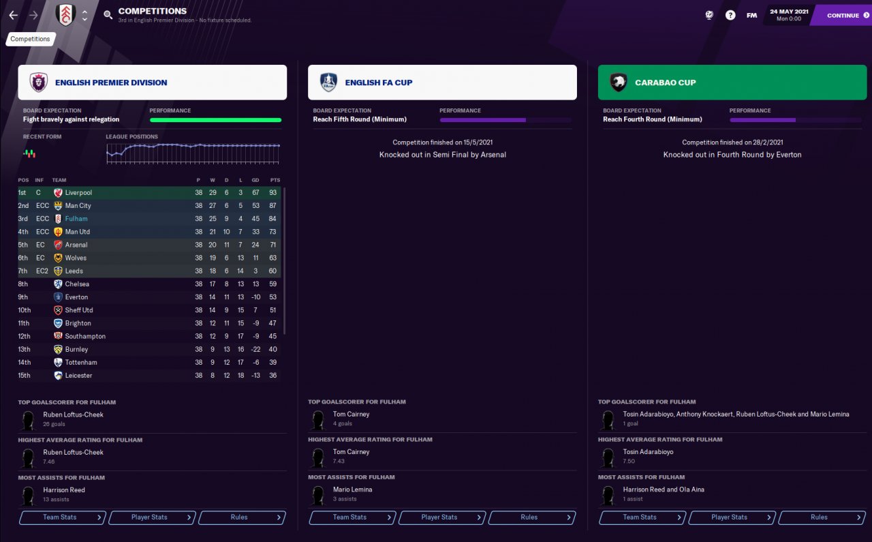Click the Leeds club badge

coord(58,271)
